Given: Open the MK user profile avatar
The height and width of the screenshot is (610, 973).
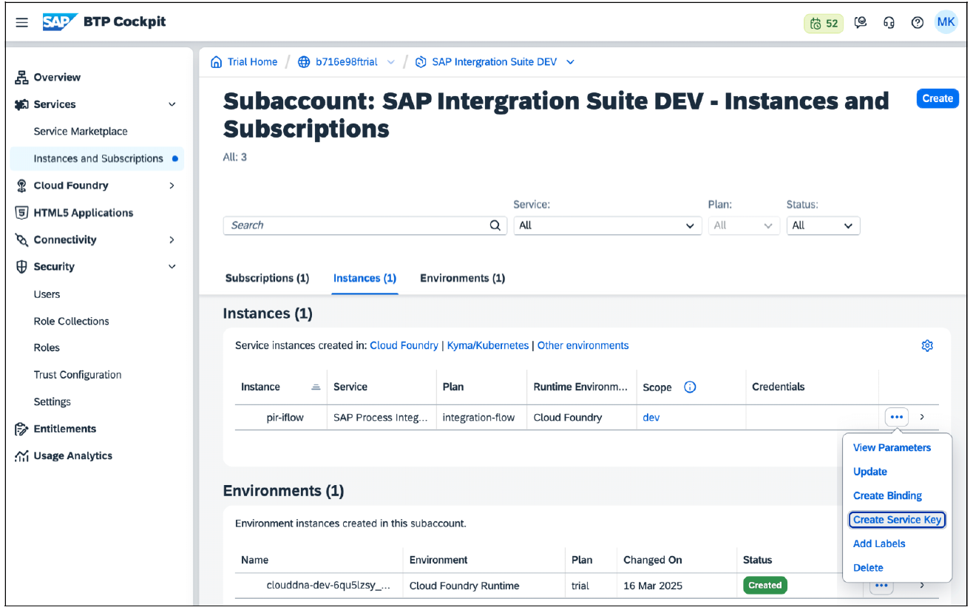Looking at the screenshot, I should [x=946, y=22].
